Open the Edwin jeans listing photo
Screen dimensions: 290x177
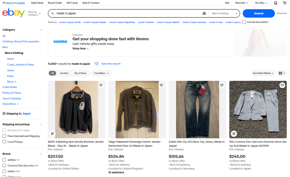(197, 110)
